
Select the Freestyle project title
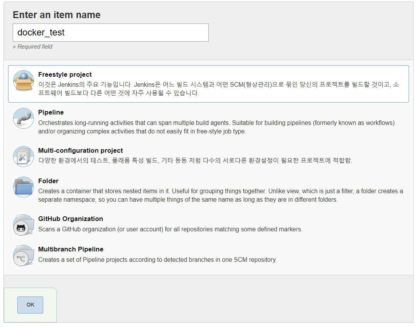pos(65,74)
